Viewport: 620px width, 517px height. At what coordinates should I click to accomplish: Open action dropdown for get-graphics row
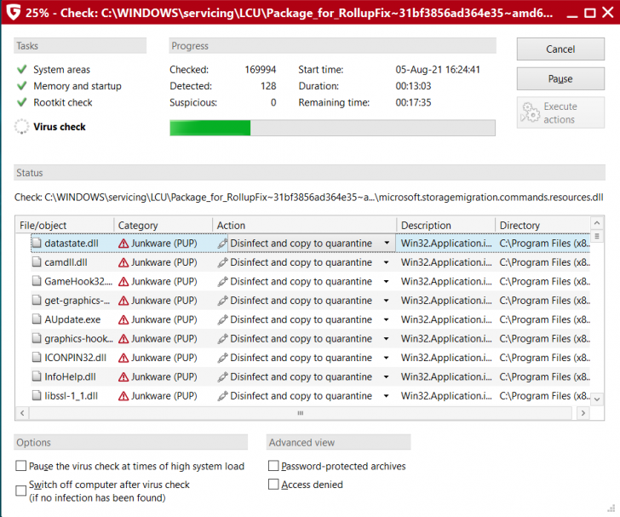coord(387,301)
